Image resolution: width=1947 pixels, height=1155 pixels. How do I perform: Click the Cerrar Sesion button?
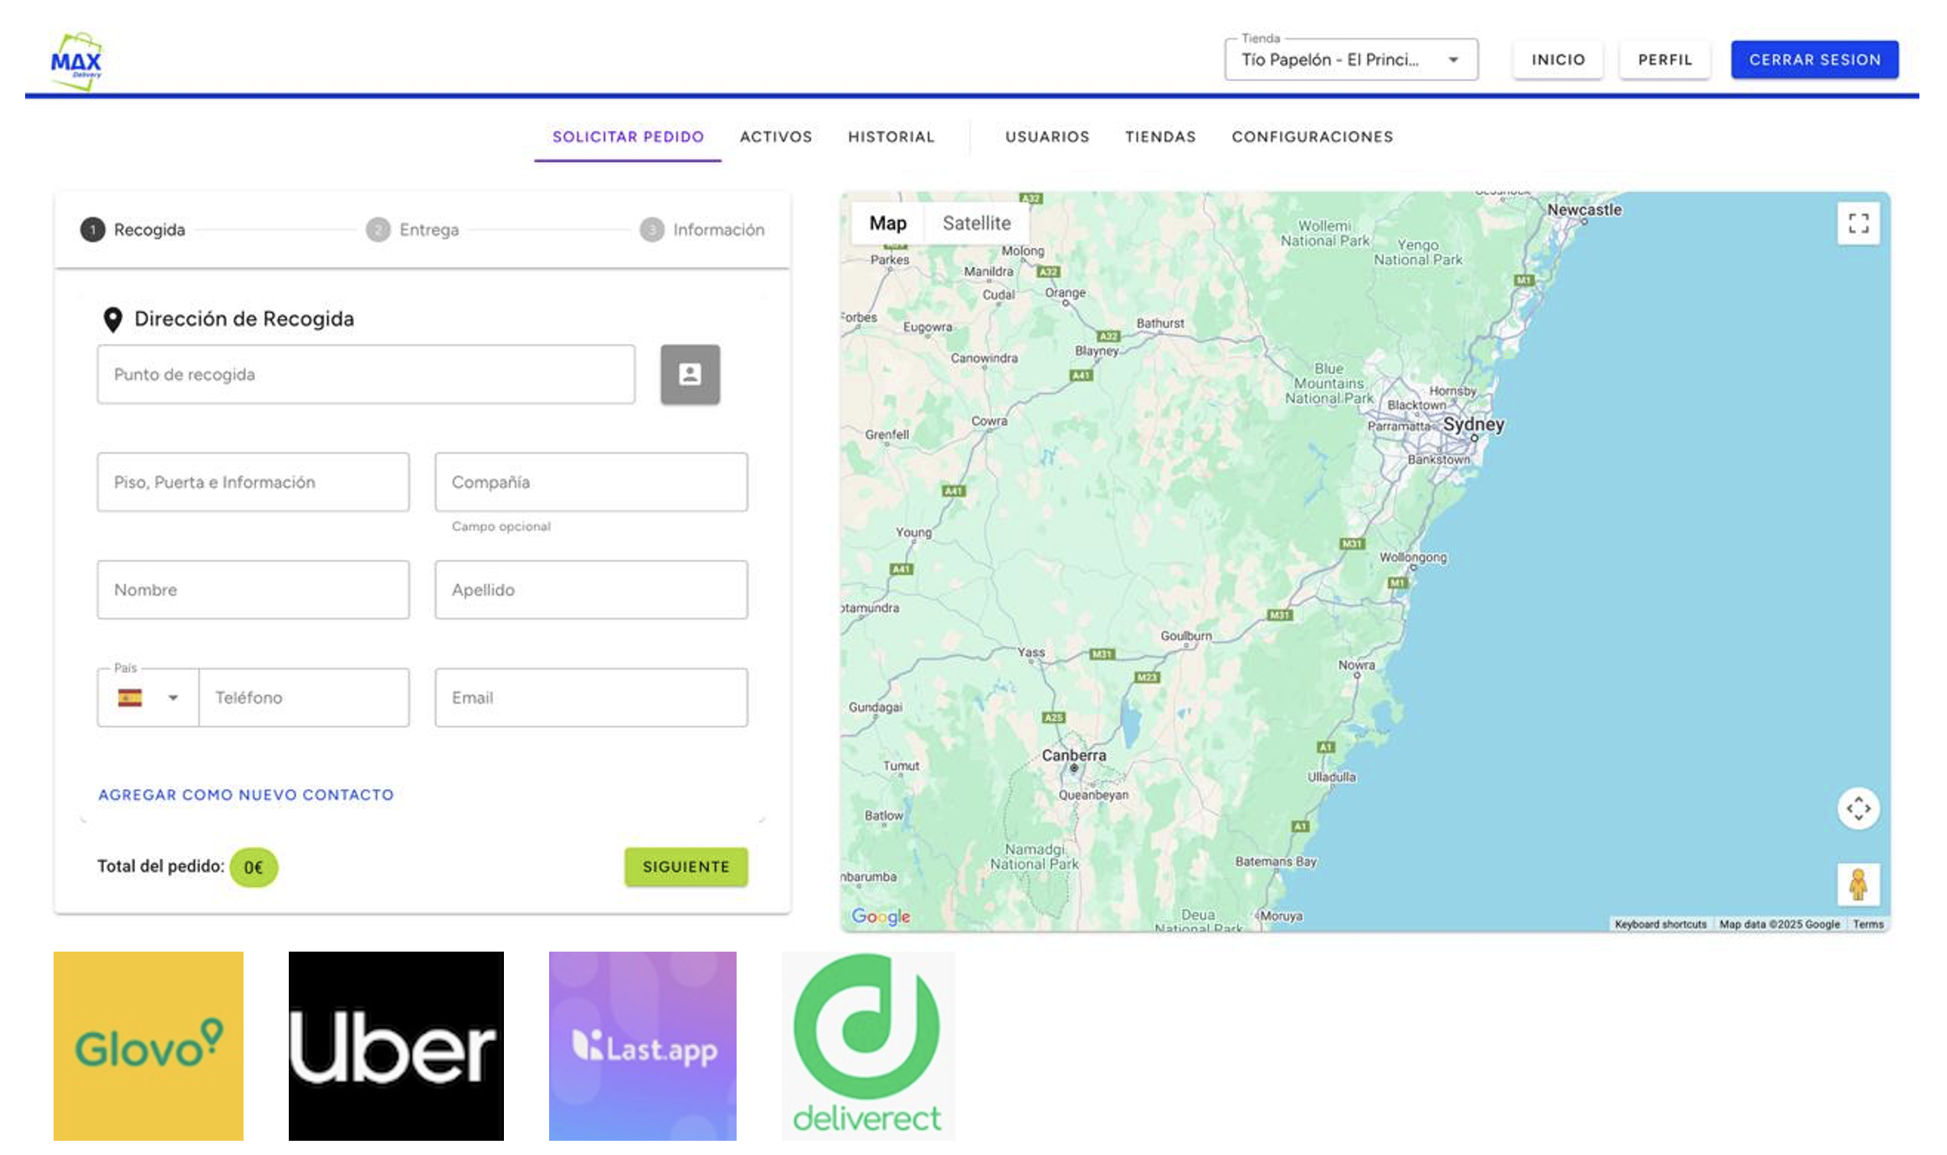[x=1814, y=60]
